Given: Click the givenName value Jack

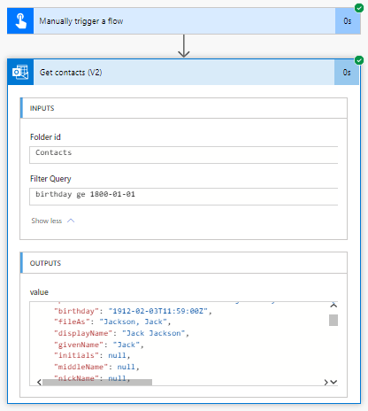Looking at the screenshot, I should click(126, 345).
